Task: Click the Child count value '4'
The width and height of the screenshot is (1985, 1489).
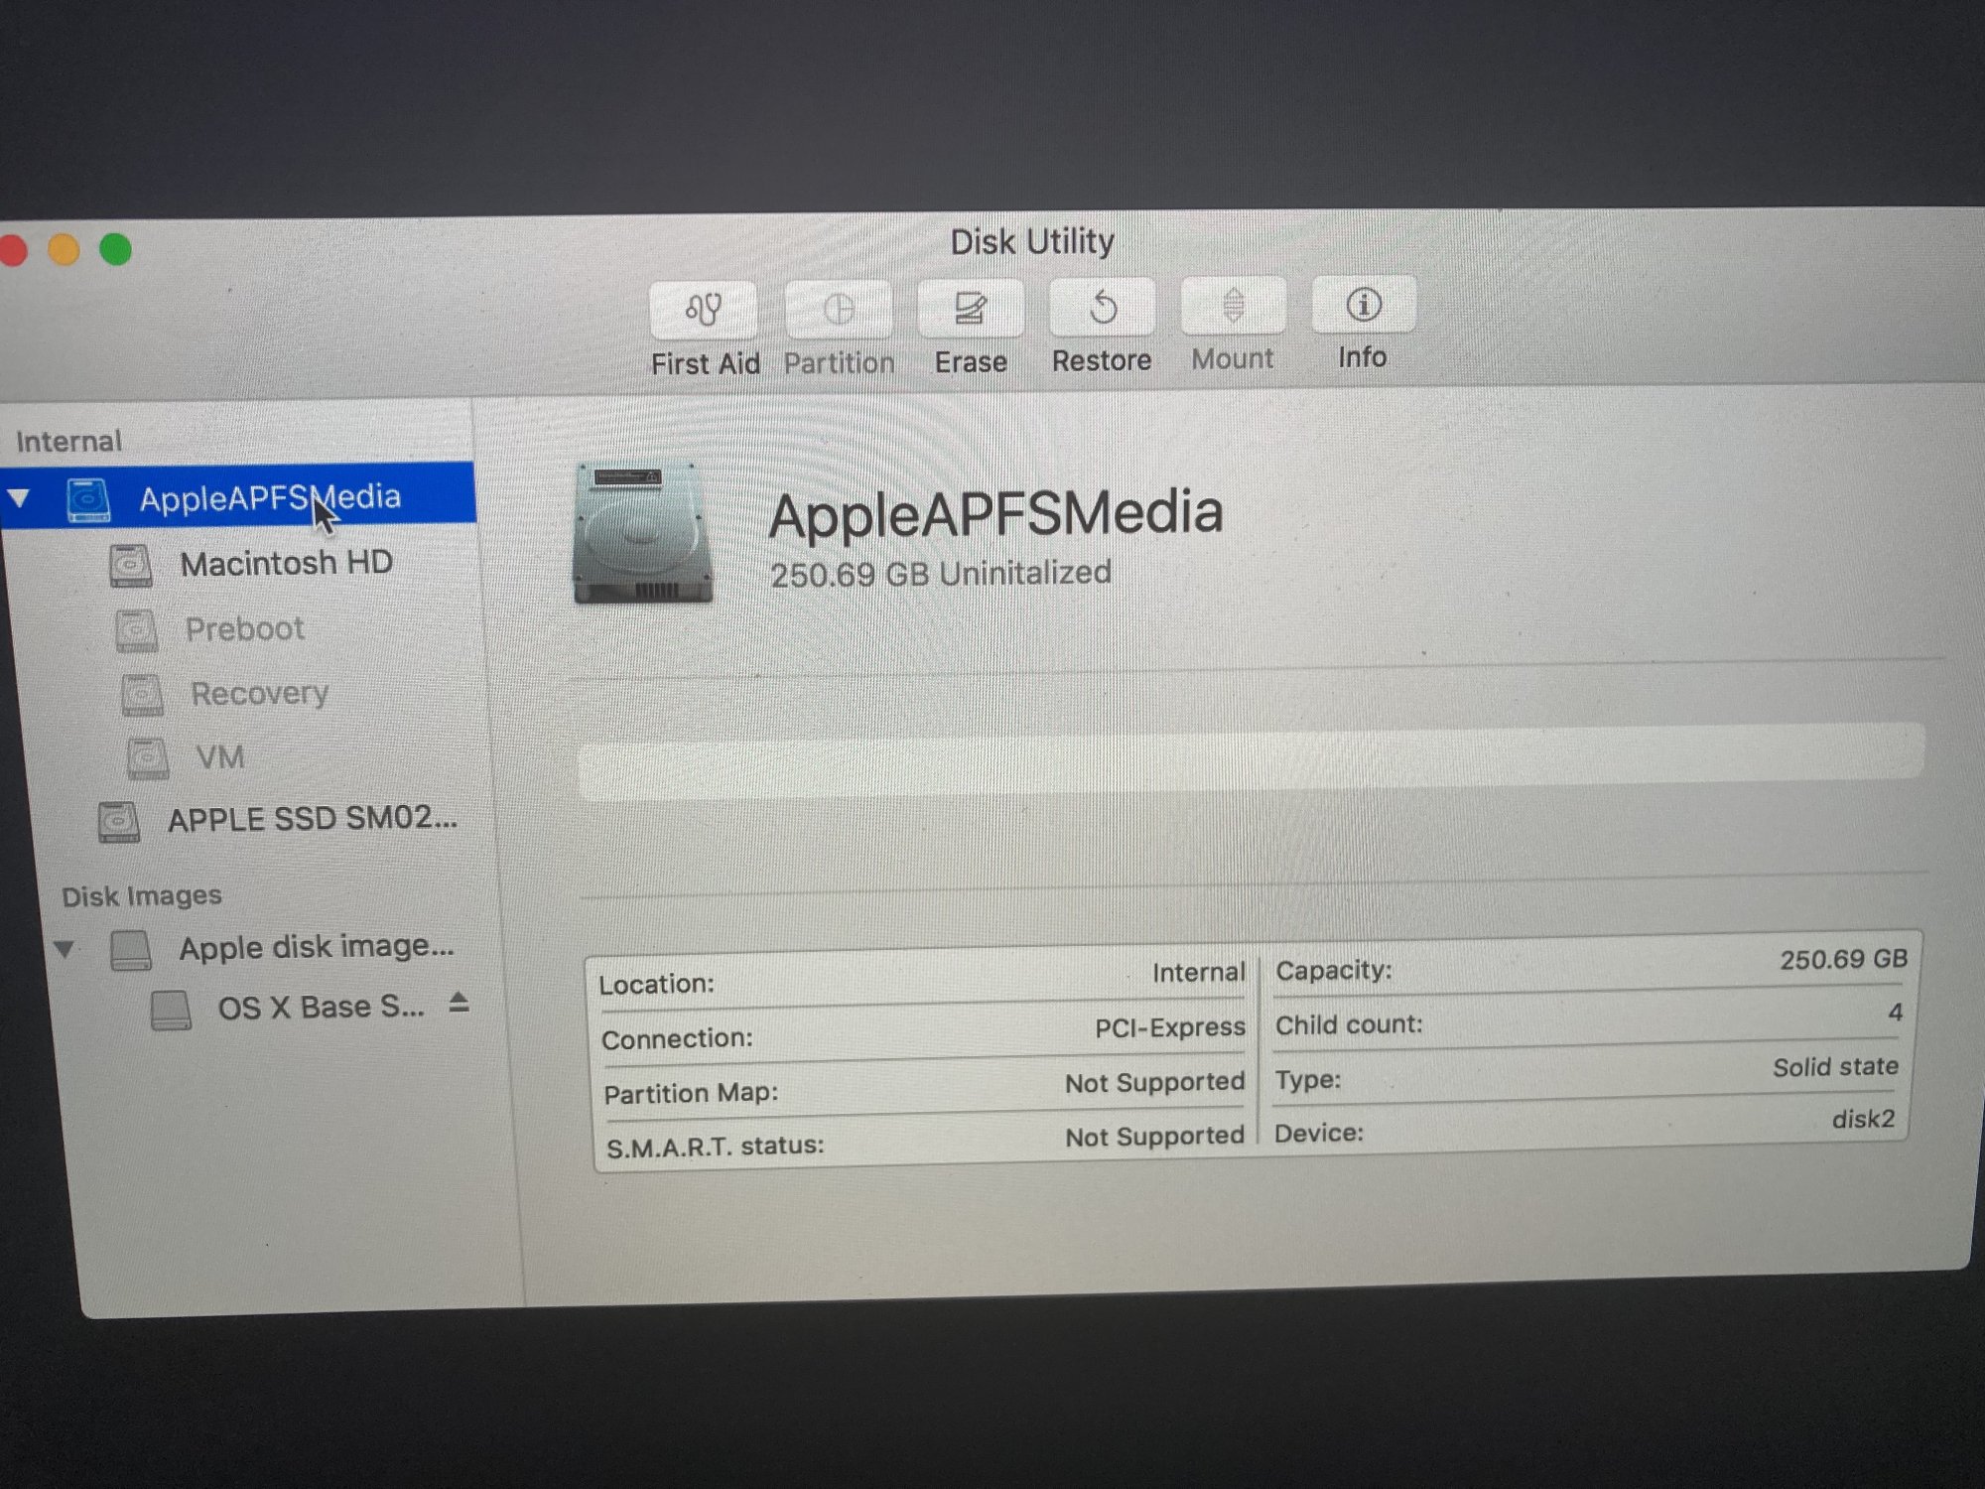Action: click(1896, 1013)
